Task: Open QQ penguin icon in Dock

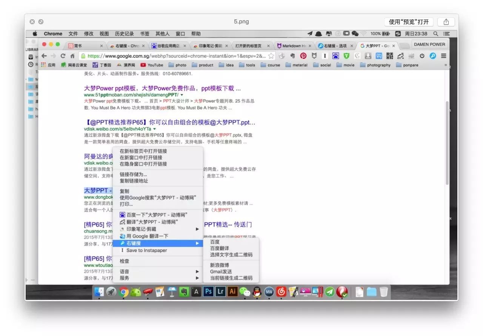Action: (x=257, y=291)
